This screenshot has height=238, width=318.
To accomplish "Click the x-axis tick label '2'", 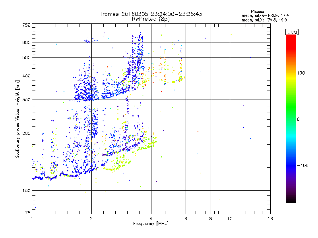I will tap(91, 219).
